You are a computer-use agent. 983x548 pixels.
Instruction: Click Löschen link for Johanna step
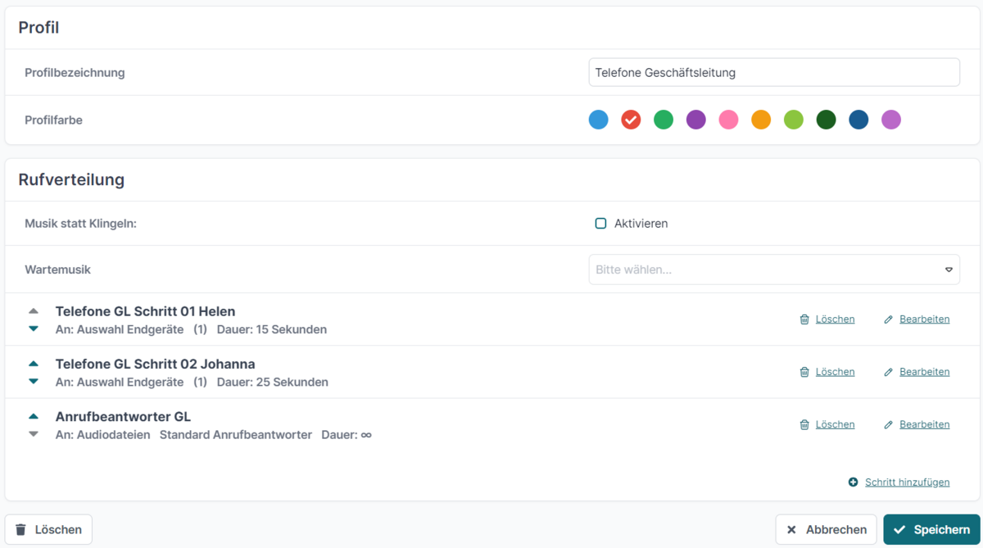click(x=835, y=372)
